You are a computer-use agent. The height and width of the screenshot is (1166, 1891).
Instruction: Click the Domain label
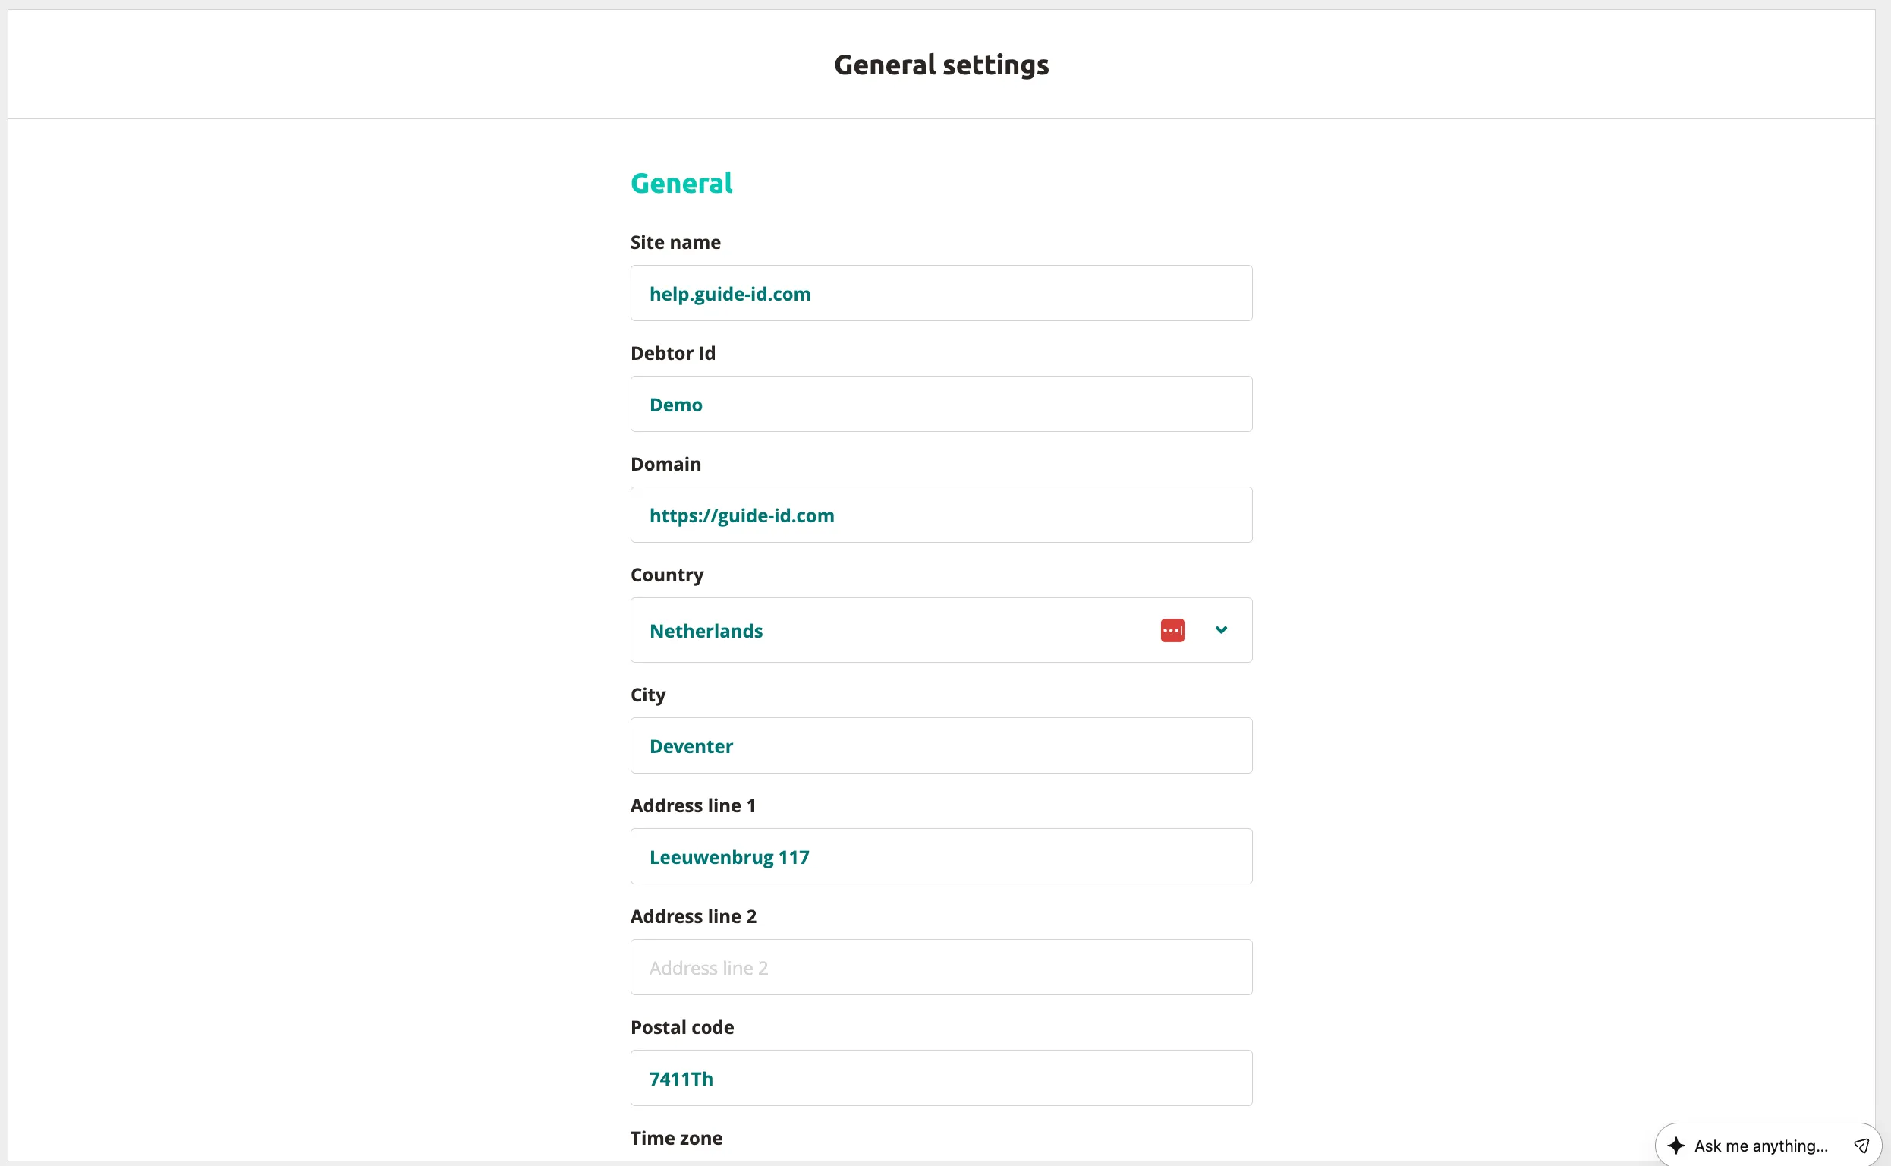[x=666, y=465]
